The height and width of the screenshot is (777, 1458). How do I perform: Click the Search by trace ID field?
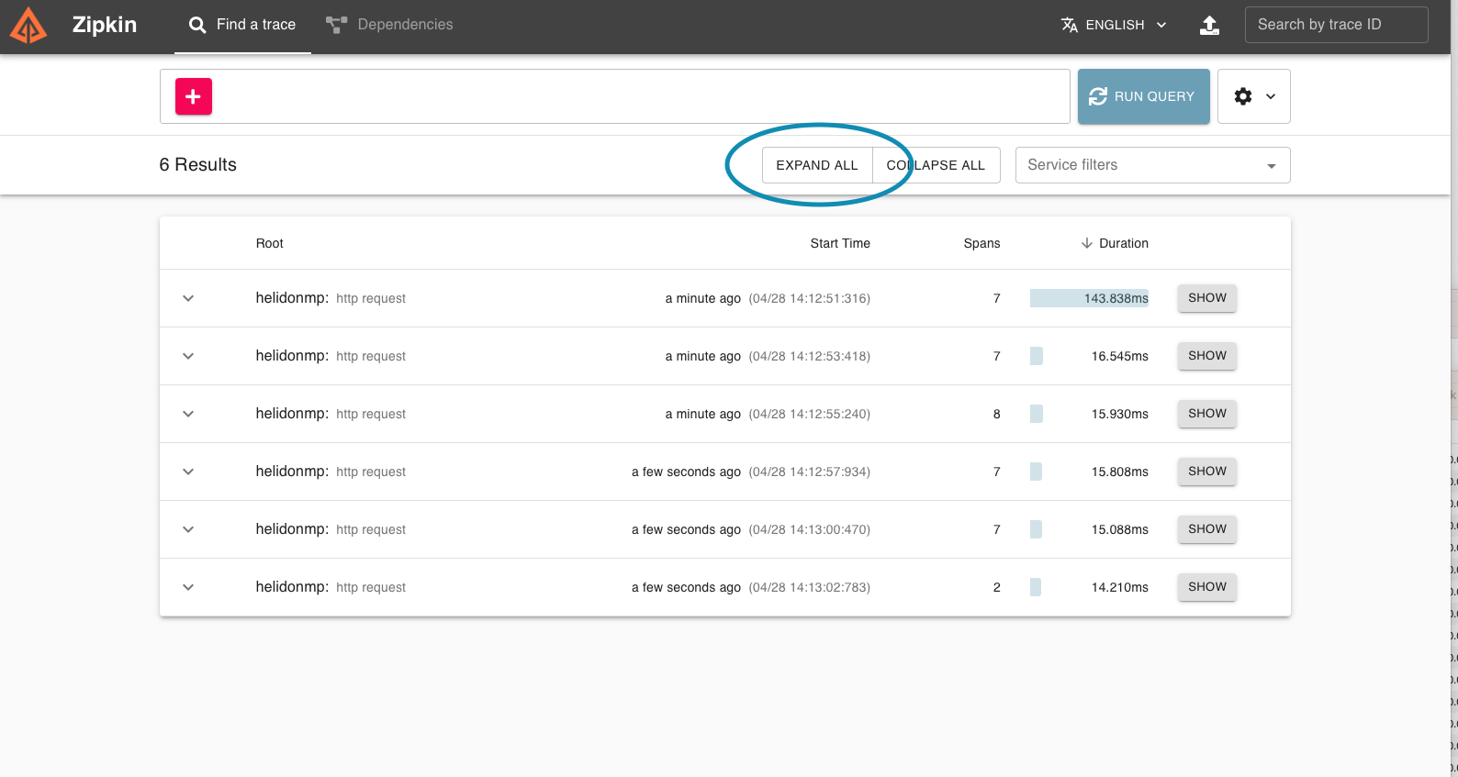coord(1335,25)
